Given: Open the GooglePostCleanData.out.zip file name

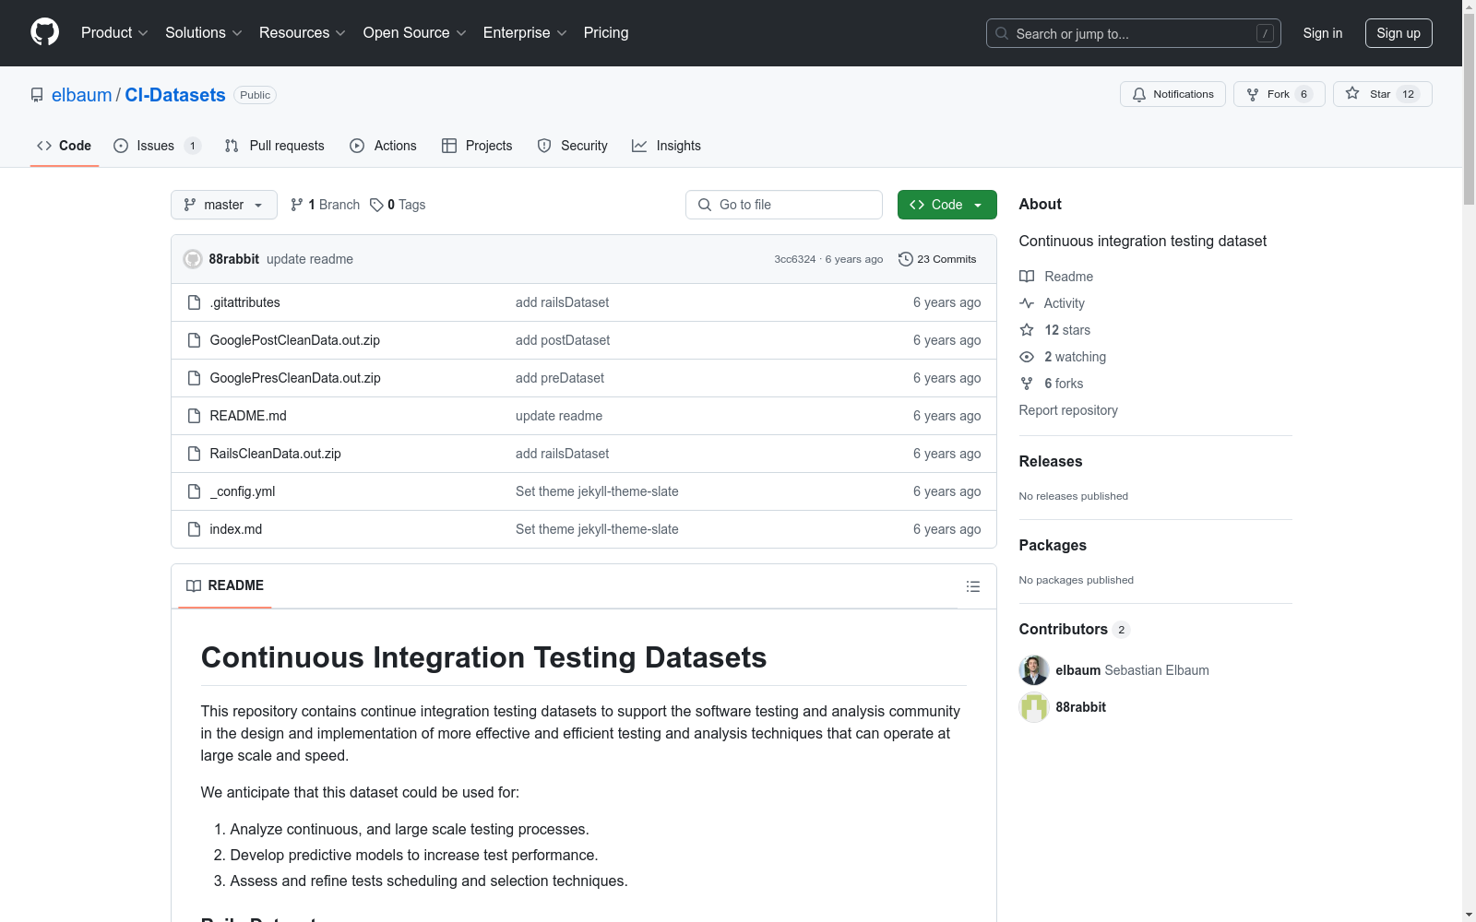Looking at the screenshot, I should (295, 340).
